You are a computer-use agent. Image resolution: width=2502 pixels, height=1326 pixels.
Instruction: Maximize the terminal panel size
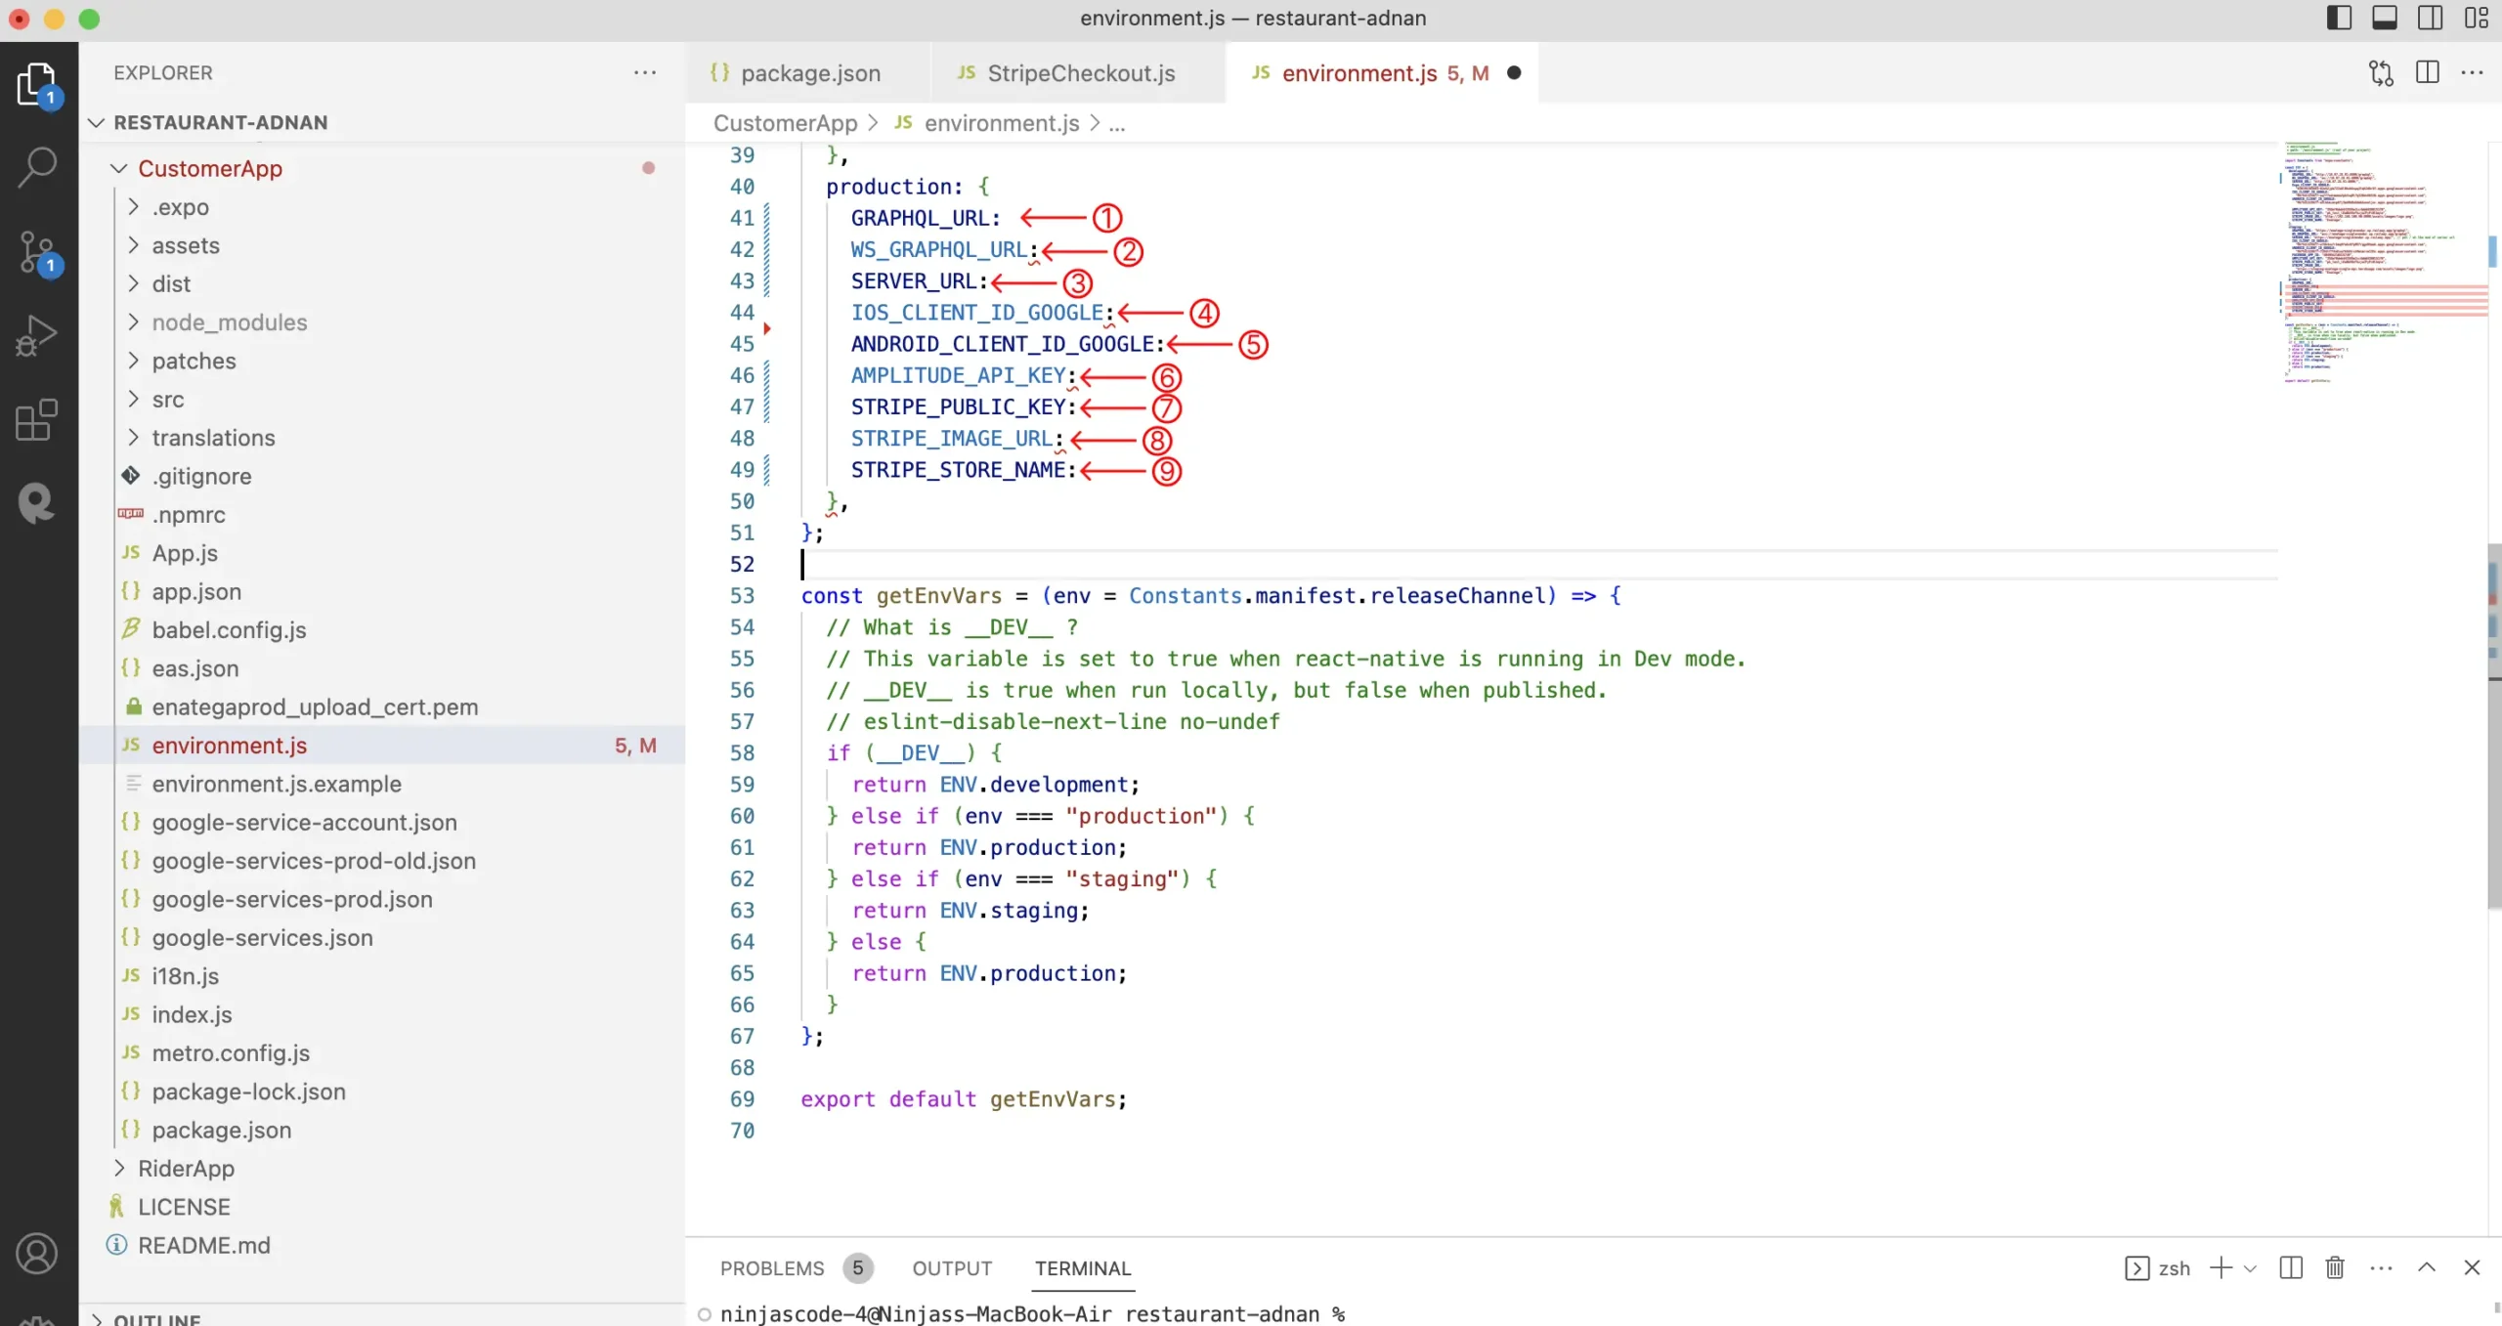pos(2427,1267)
